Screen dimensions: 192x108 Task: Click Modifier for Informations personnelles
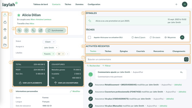click(x=75, y=91)
